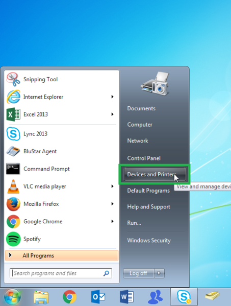The image size is (231, 306).
Task: Click the VLC media player cone icon
Action: pos(13,186)
